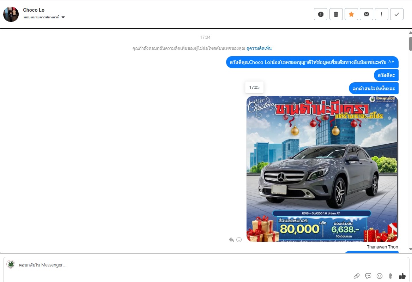Image resolution: width=412 pixels, height=282 pixels.
Task: Flag conversation with plain exclamation mark button
Action: 381,14
